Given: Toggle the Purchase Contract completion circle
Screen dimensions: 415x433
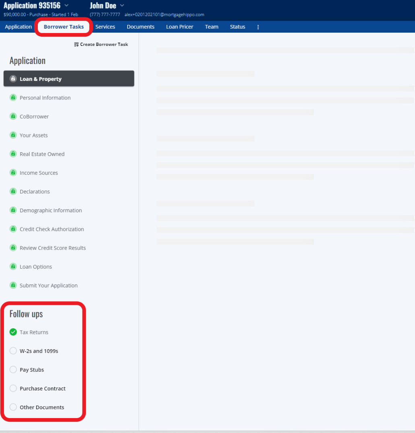Looking at the screenshot, I should tap(13, 388).
